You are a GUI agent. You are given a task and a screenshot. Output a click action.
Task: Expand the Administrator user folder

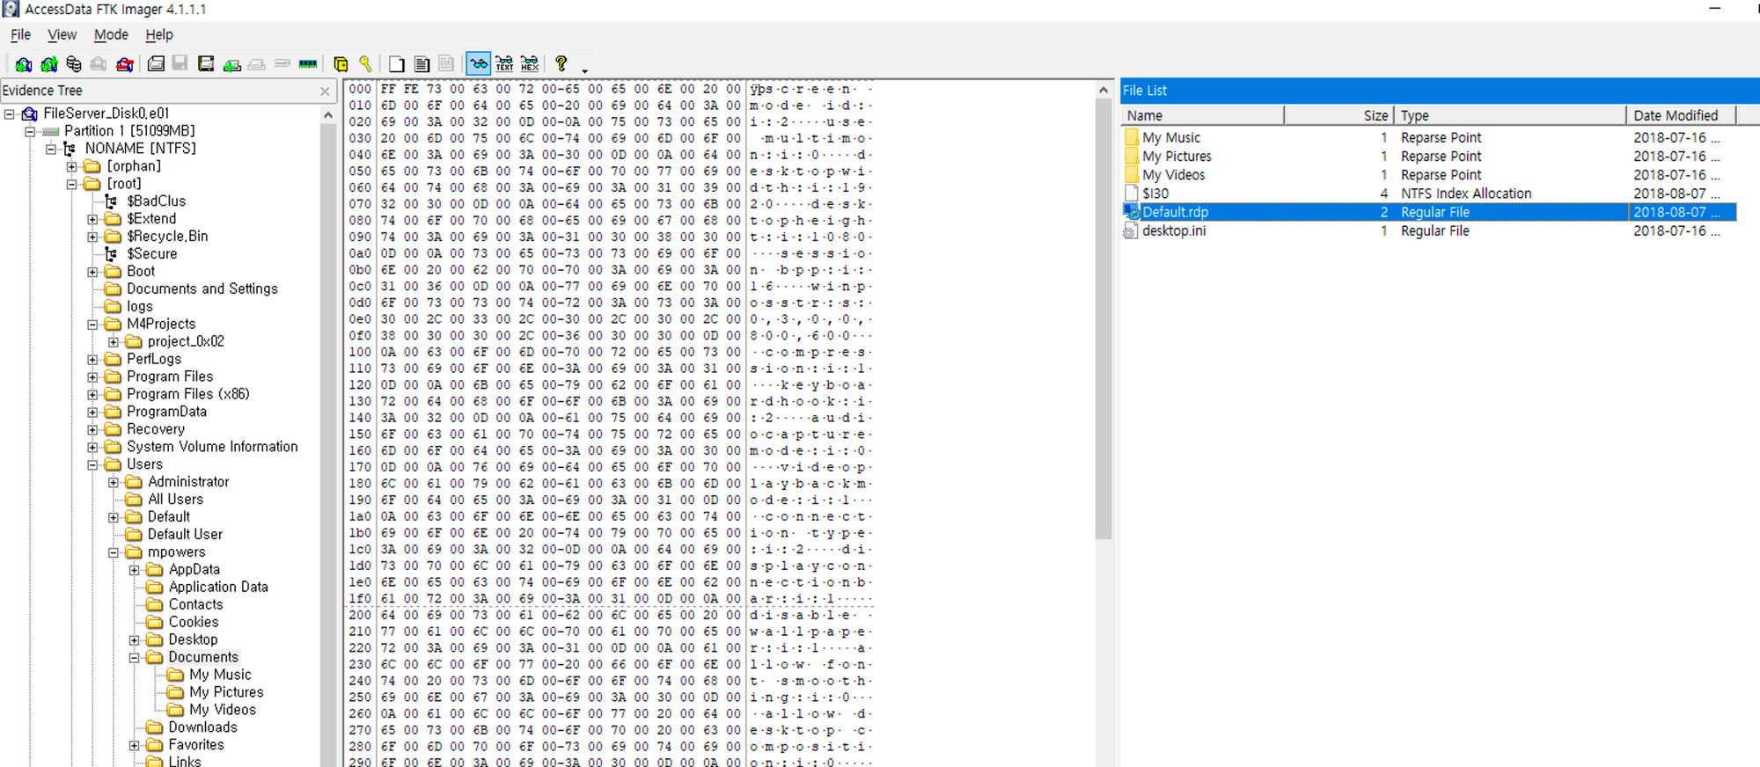click(x=114, y=483)
